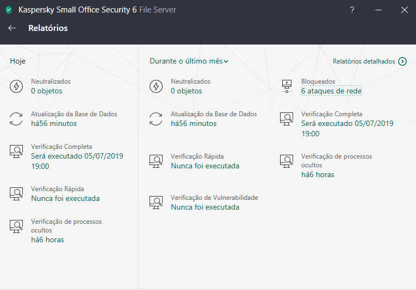Open the '6 ataques de rede' link
The height and width of the screenshot is (290, 416).
click(331, 91)
